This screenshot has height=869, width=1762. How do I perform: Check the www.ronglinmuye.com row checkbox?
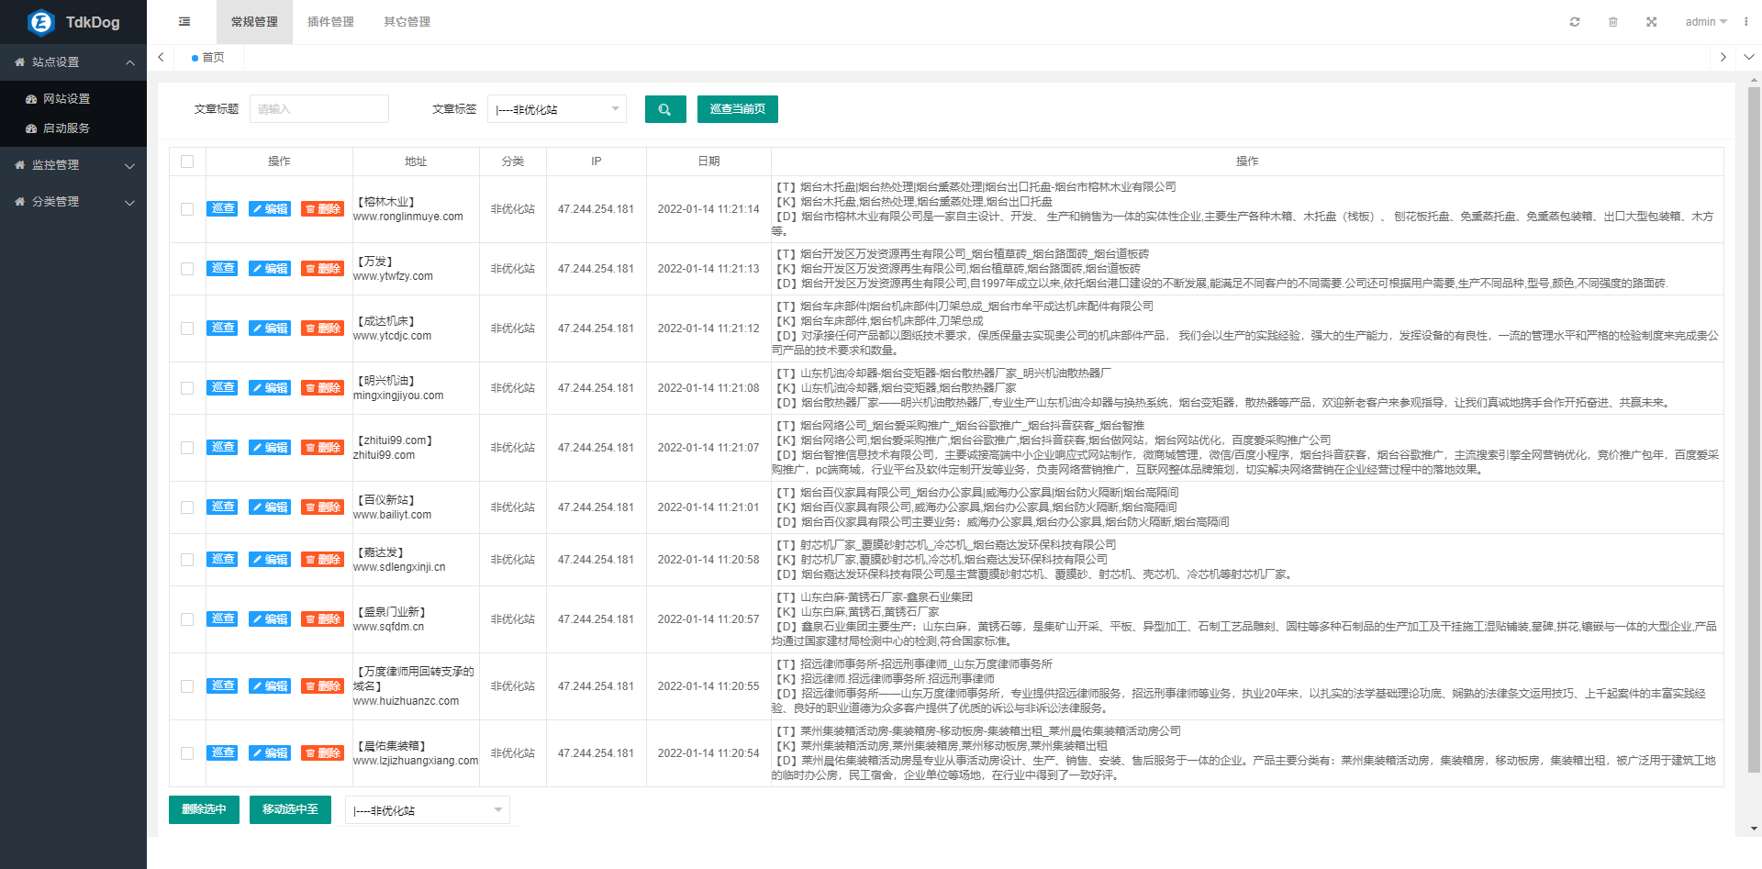tap(187, 209)
